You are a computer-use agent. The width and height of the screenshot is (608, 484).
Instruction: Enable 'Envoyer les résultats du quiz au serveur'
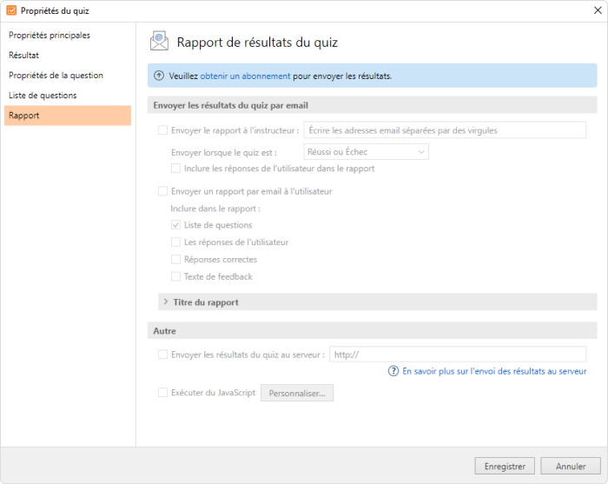point(163,355)
